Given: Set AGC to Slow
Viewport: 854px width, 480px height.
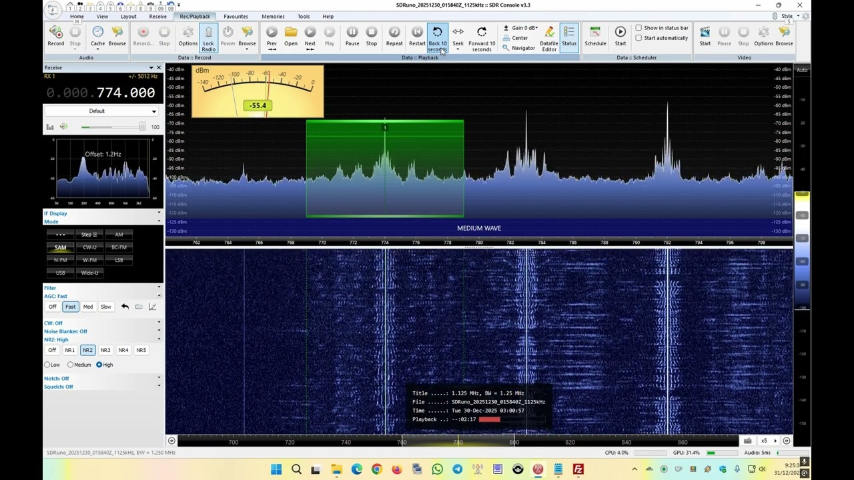Looking at the screenshot, I should pyautogui.click(x=105, y=307).
